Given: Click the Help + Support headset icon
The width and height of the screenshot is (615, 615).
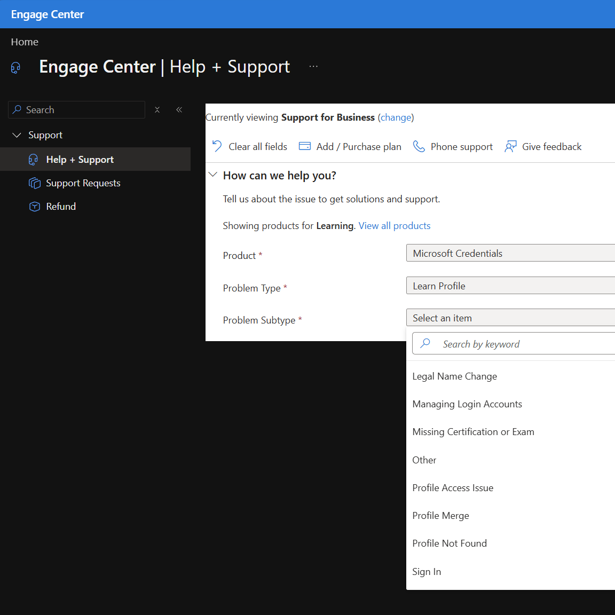Looking at the screenshot, I should pos(33,160).
